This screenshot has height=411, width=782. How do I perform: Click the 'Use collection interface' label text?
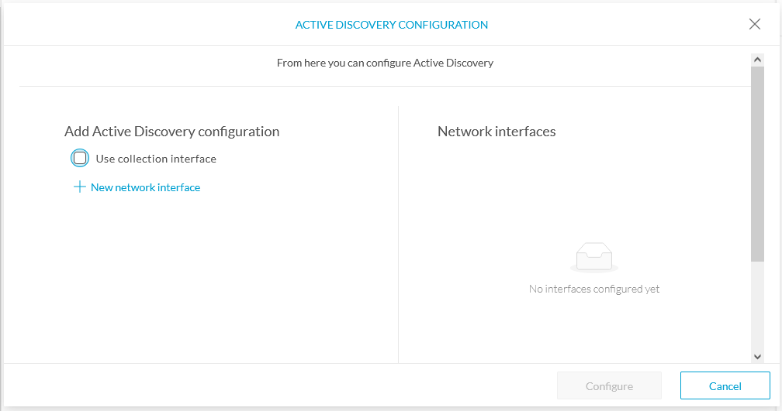click(x=156, y=159)
